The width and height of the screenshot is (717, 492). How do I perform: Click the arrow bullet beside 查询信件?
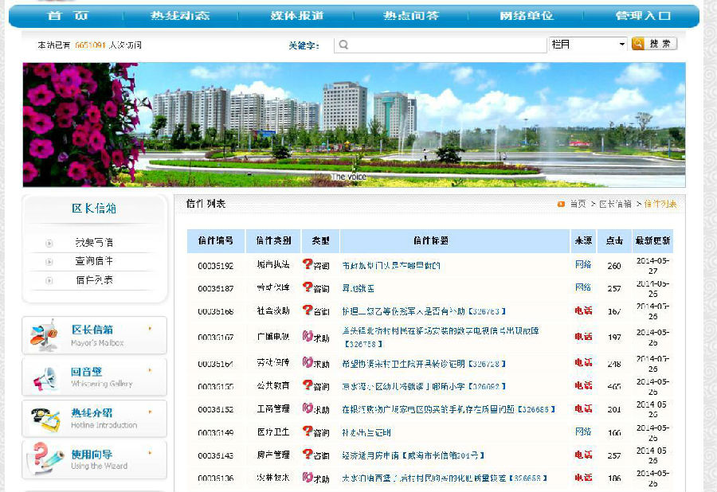(x=49, y=260)
